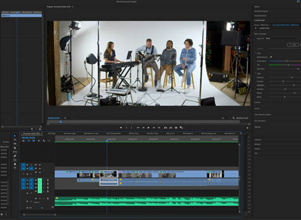Open the Input LUT dropdown
301x220 pixels.
click(x=282, y=38)
